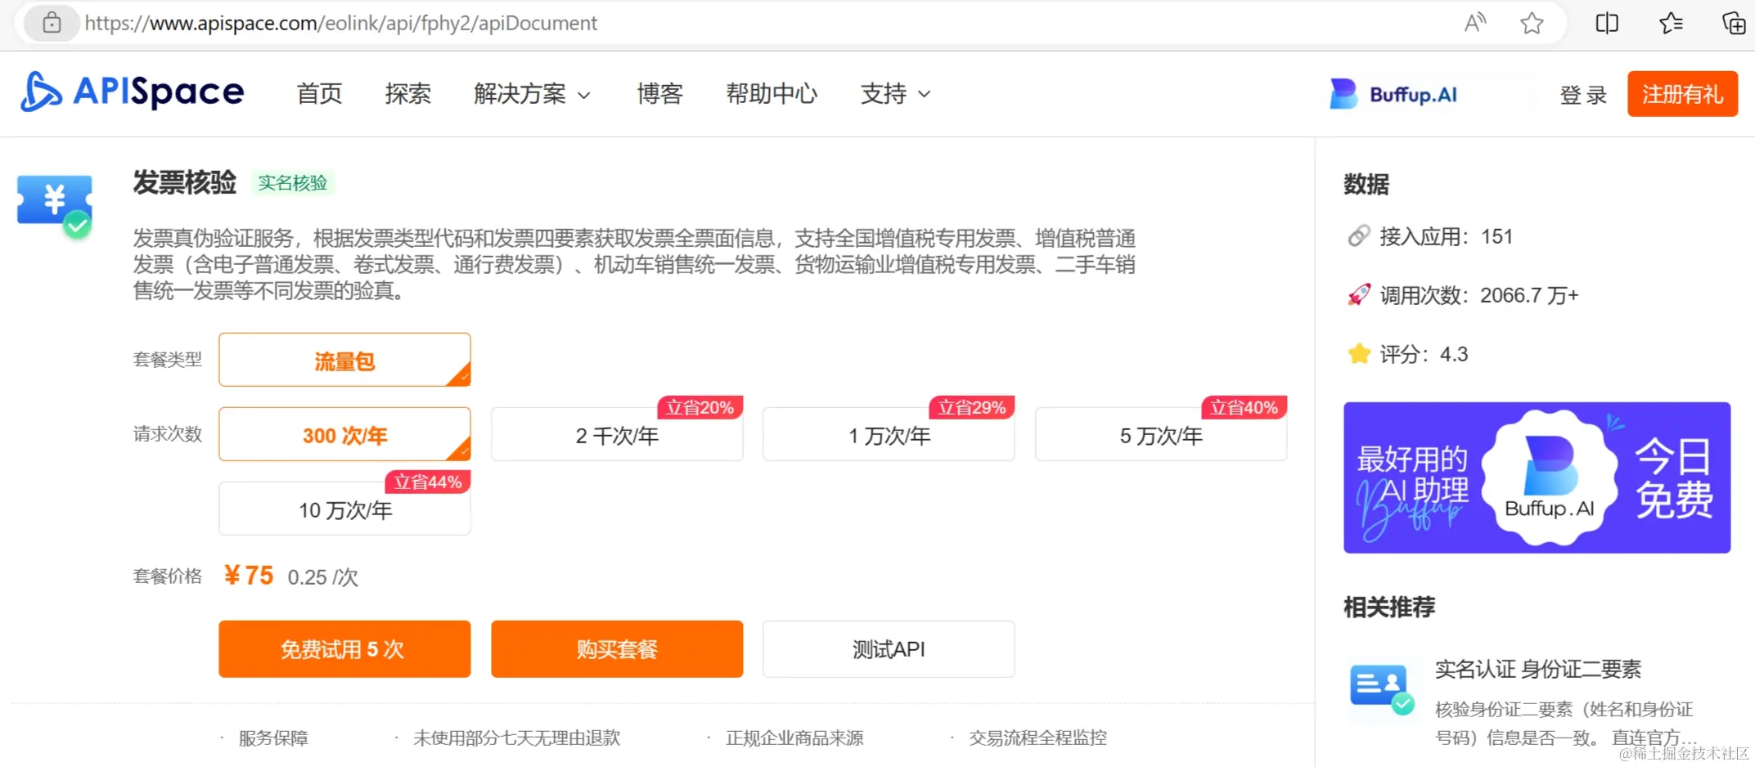This screenshot has height=767, width=1755.
Task: Click the 调用次数 2066.7 万+ value
Action: click(1528, 294)
